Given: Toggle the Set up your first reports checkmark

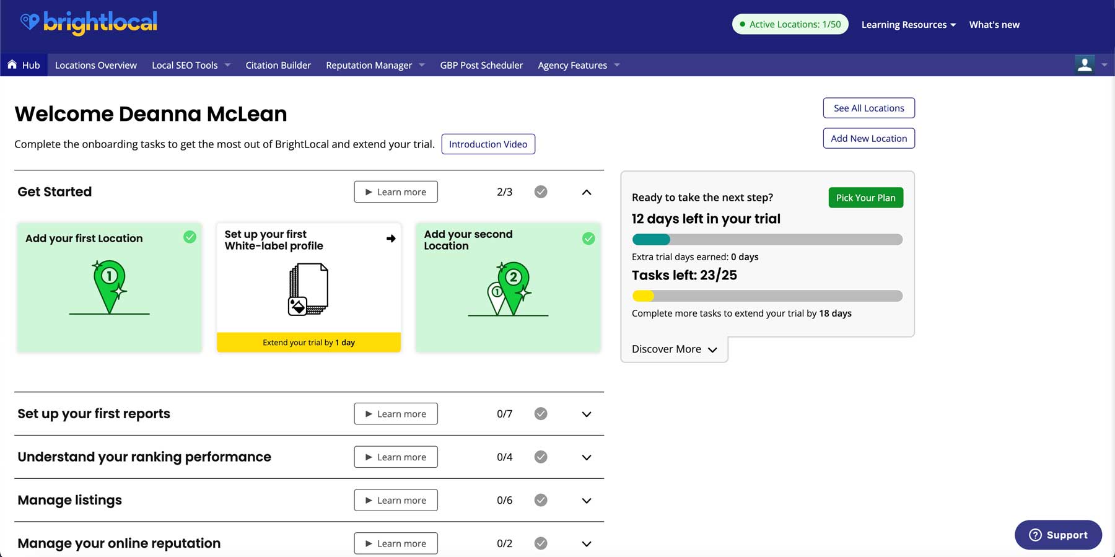Looking at the screenshot, I should coord(541,414).
